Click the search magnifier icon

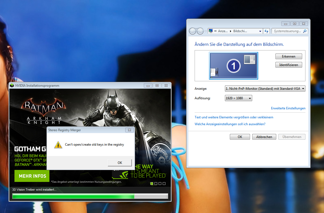[305, 31]
